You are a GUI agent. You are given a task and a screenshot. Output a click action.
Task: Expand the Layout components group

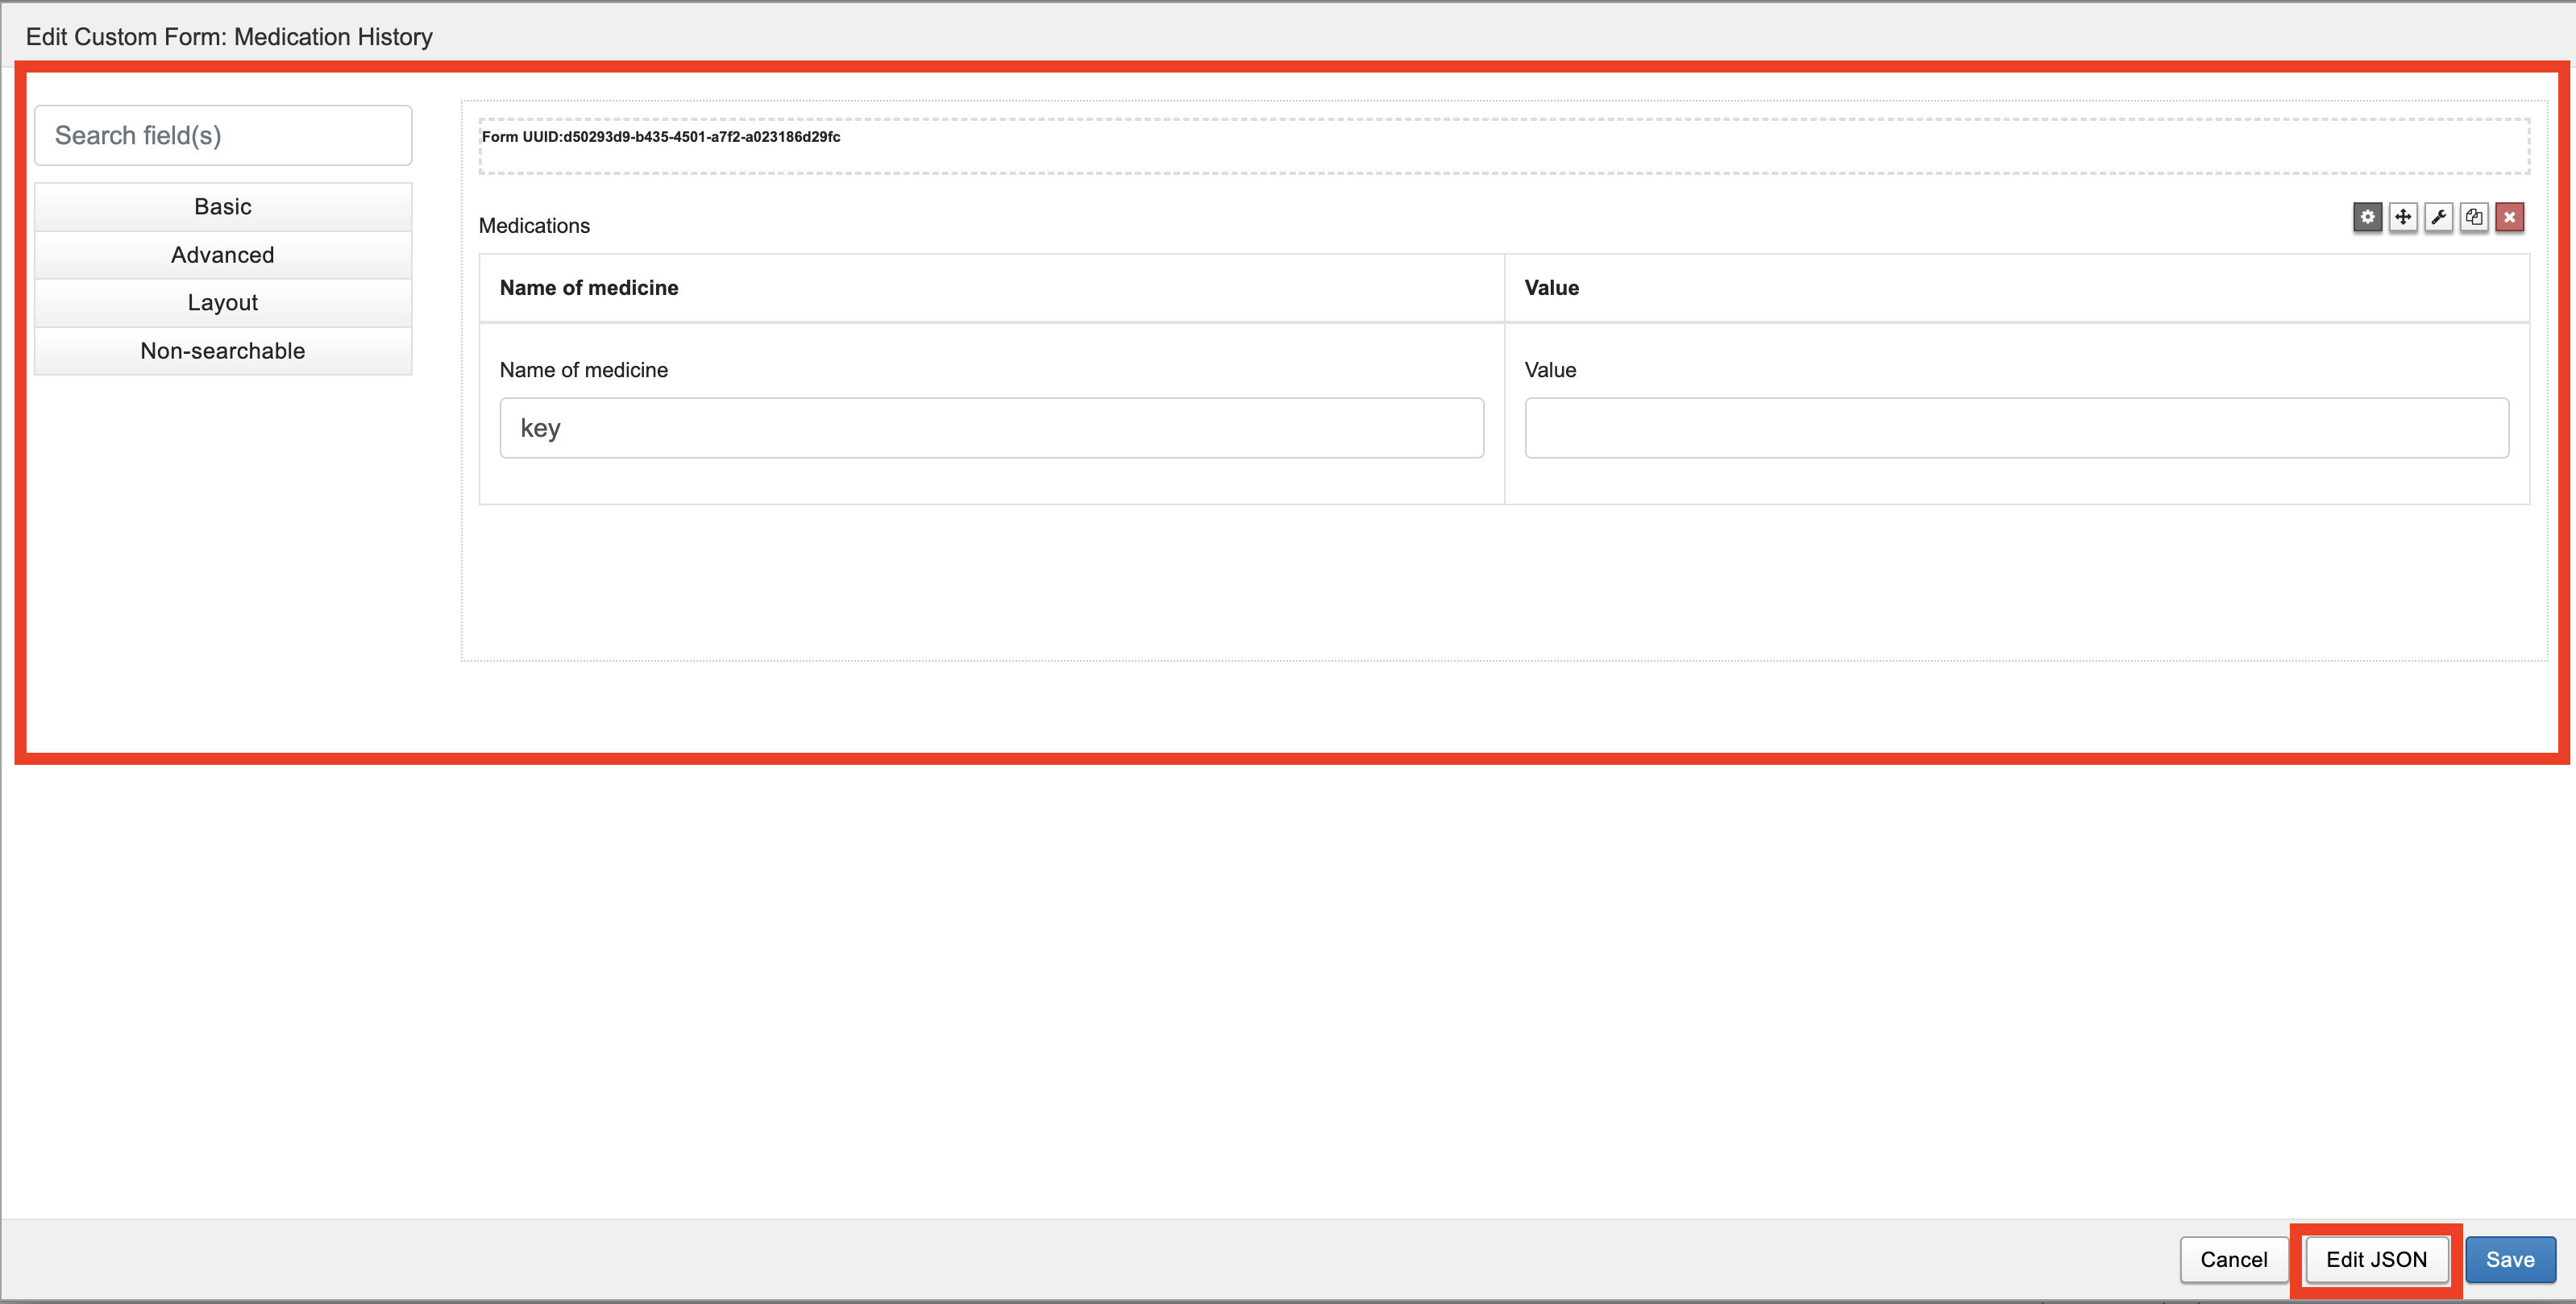223,303
